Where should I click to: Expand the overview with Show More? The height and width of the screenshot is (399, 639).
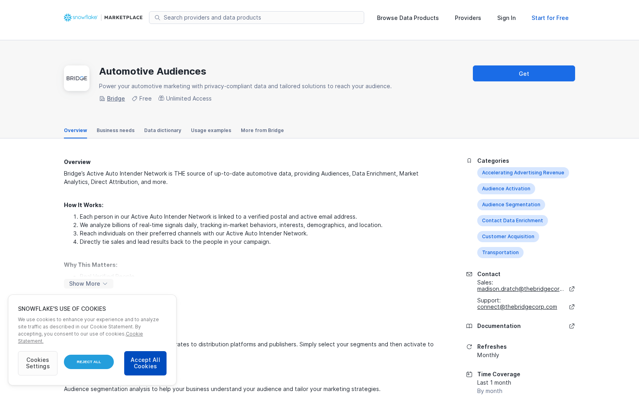[x=89, y=284]
